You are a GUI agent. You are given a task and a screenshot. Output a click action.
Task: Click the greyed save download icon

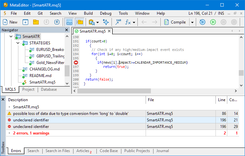pos(46,22)
